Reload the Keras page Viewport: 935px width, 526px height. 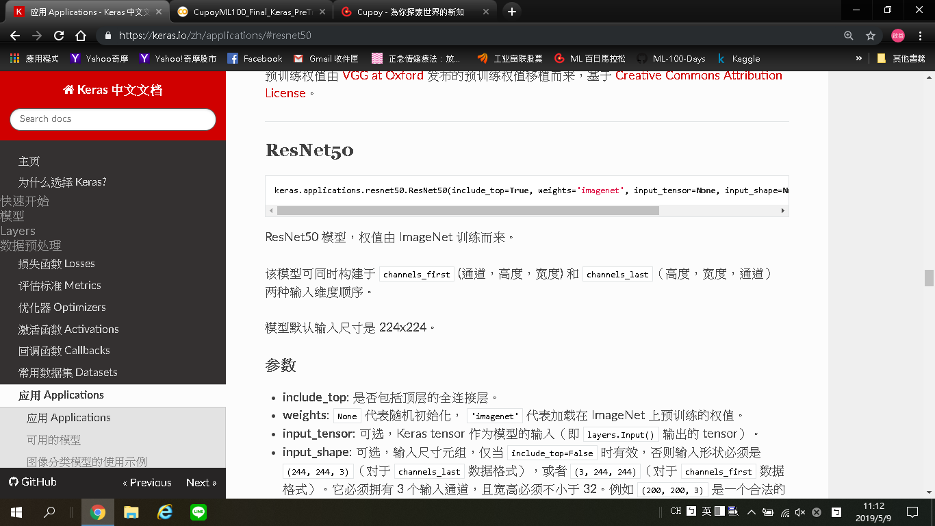pos(59,36)
